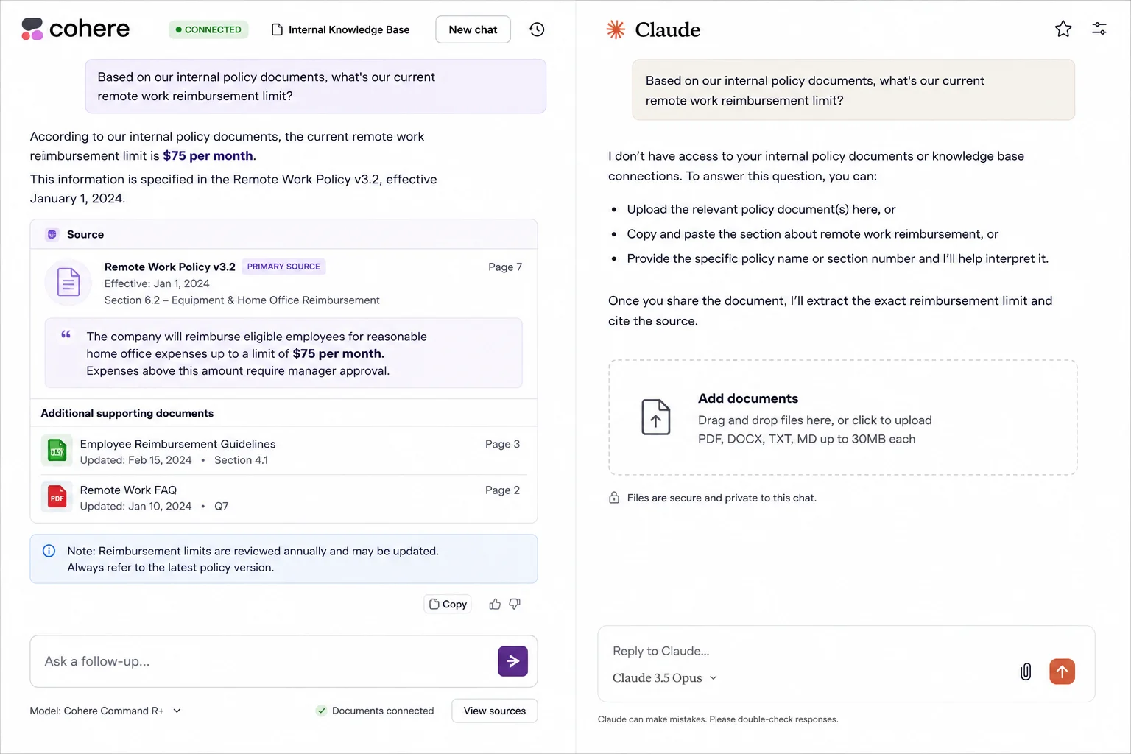Click the View sources button
The height and width of the screenshot is (754, 1131).
click(495, 711)
